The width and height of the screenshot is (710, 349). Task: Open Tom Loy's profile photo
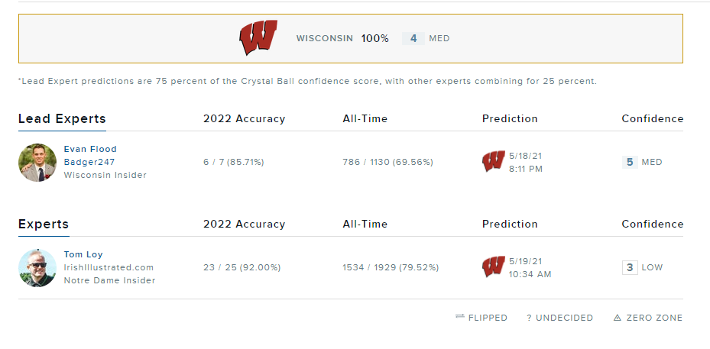click(x=37, y=268)
